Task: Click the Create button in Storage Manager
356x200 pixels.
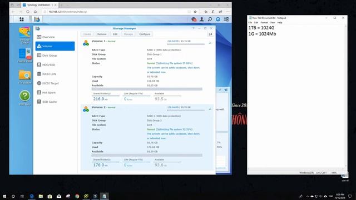Action: [87, 34]
